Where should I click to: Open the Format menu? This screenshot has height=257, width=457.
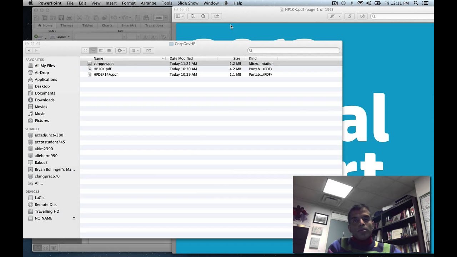point(129,3)
